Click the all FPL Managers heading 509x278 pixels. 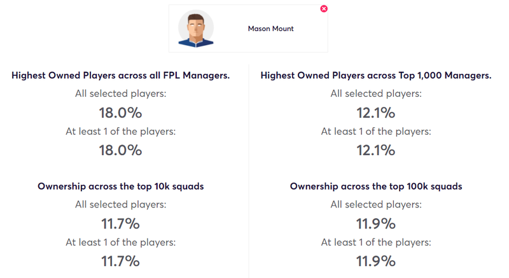point(120,75)
